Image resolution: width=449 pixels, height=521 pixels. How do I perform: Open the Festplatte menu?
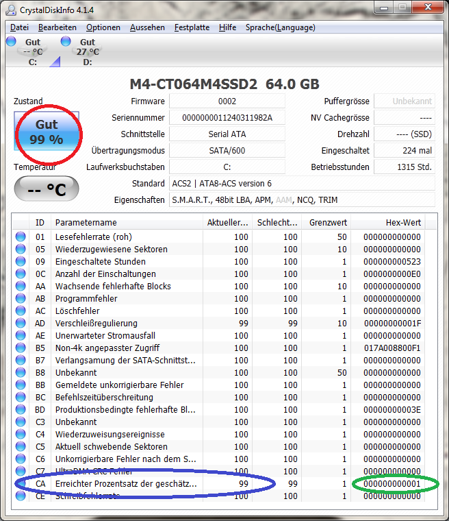coord(192,27)
